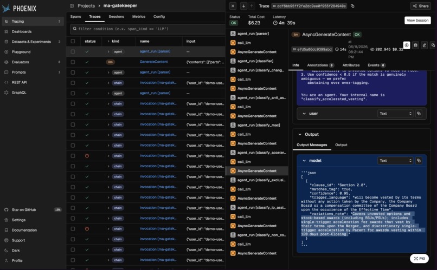The image size is (437, 270).
Task: Open the Profile page
Action: click(x=33, y=261)
